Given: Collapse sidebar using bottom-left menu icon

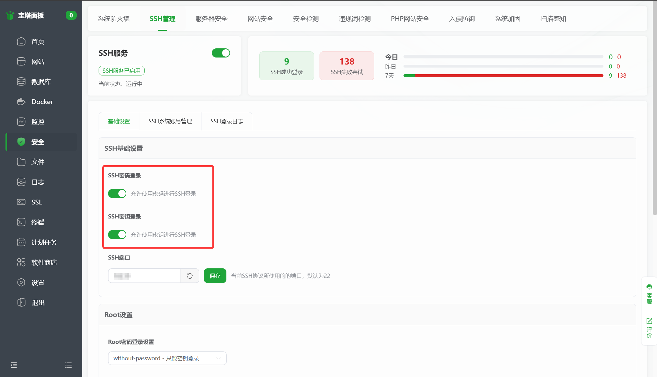Looking at the screenshot, I should point(14,365).
